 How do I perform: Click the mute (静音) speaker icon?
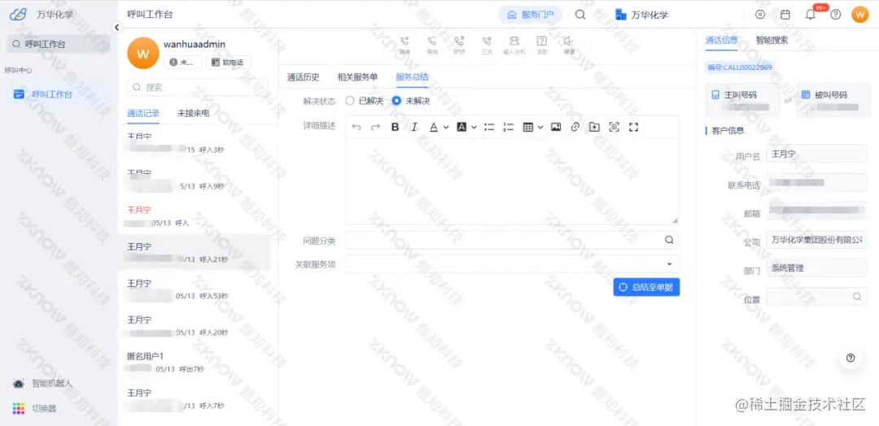point(568,41)
